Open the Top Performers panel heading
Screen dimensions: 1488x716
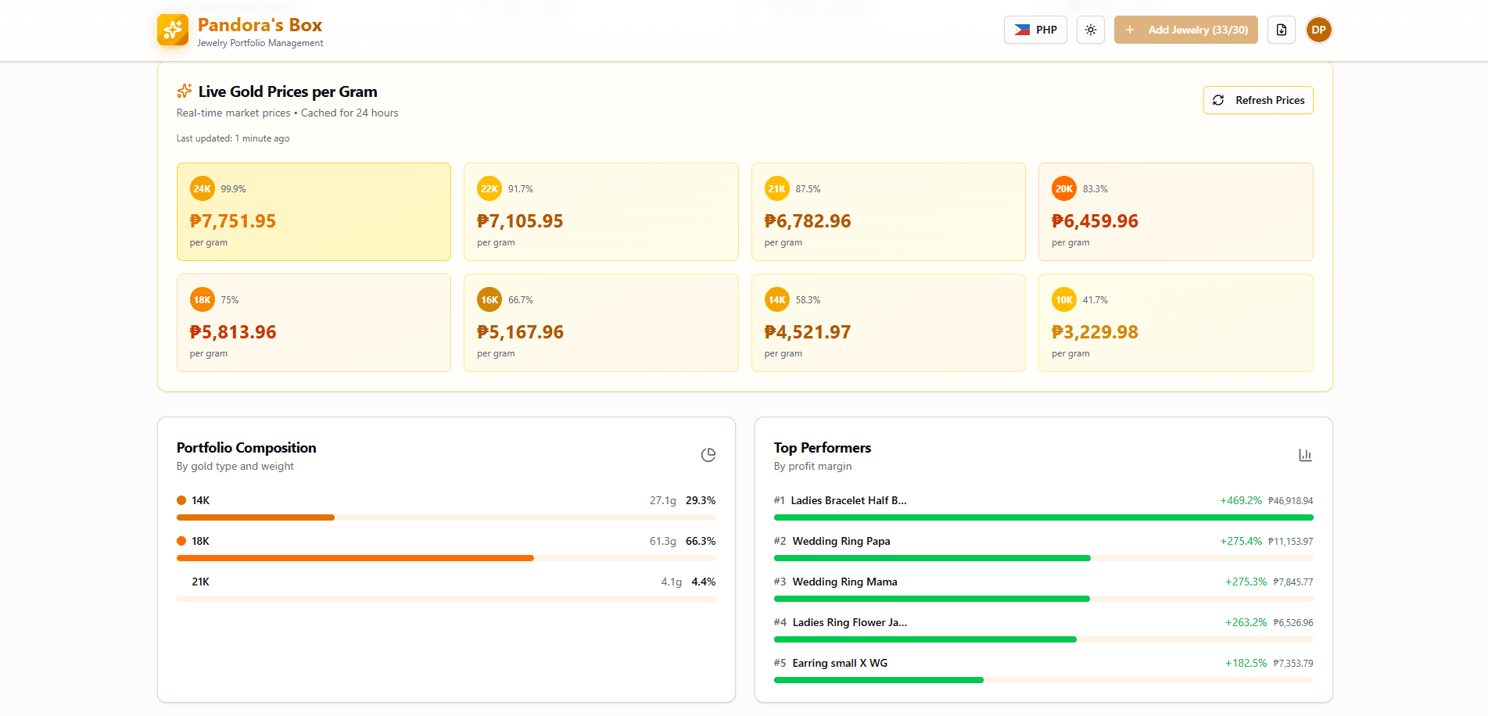pos(822,447)
